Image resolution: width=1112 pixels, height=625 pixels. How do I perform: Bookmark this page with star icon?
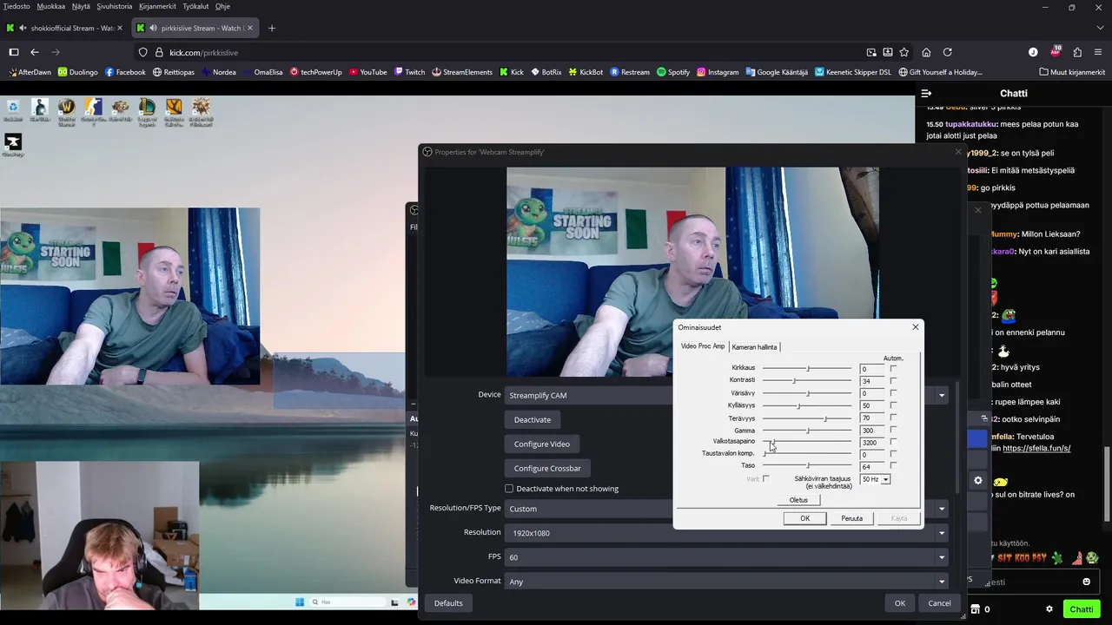(x=904, y=52)
